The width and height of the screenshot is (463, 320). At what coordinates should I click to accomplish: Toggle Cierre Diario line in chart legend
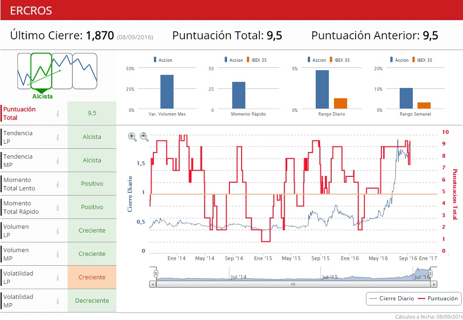pos(392,298)
